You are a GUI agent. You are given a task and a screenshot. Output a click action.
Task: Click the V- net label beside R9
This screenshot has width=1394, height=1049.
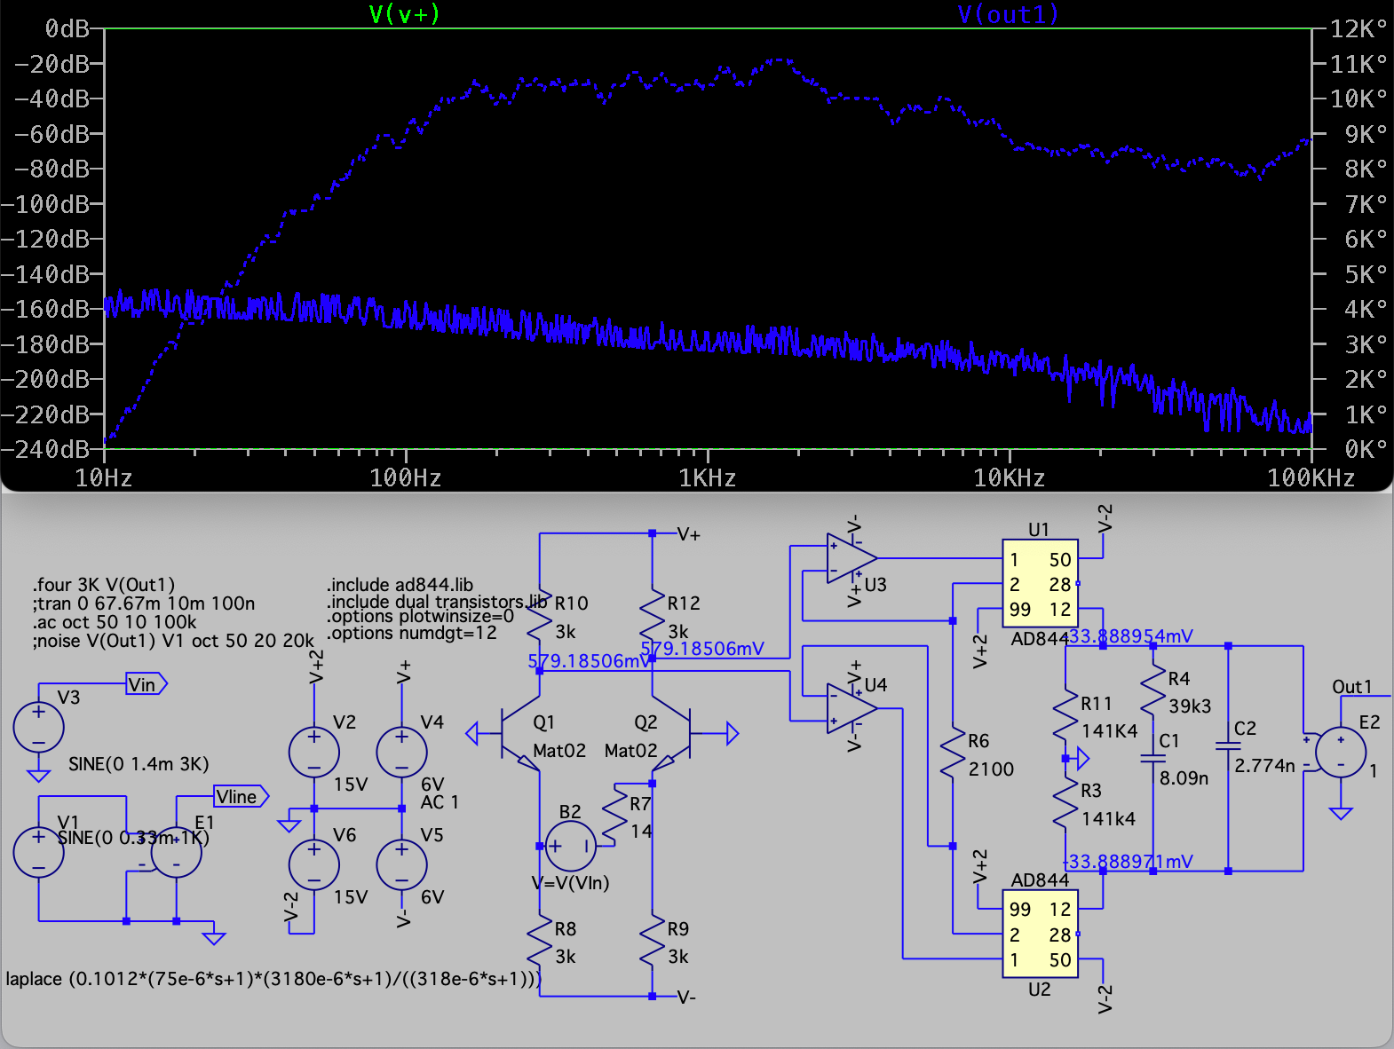[686, 997]
